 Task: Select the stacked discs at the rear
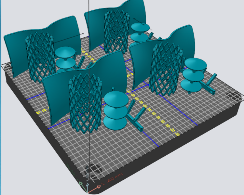click(140, 32)
